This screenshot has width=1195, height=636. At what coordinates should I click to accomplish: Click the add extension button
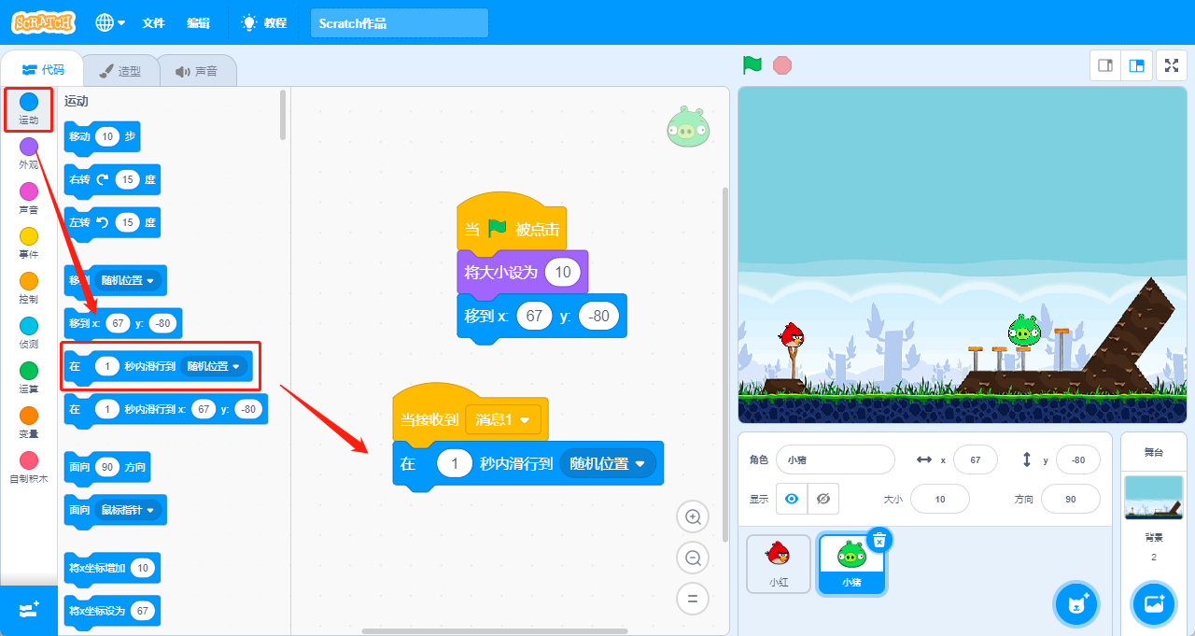tap(29, 609)
